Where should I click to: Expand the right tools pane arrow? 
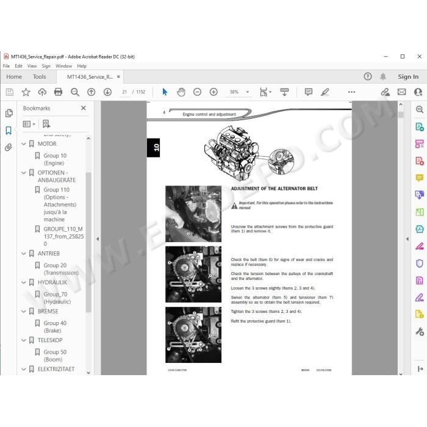coord(407,239)
